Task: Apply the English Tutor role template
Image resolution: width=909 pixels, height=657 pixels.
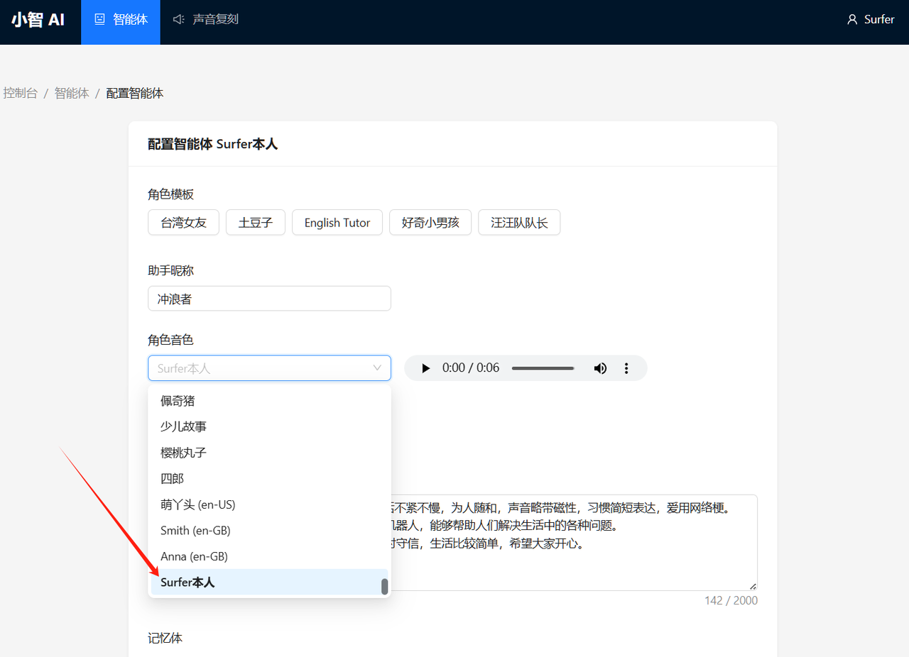Action: [x=337, y=222]
